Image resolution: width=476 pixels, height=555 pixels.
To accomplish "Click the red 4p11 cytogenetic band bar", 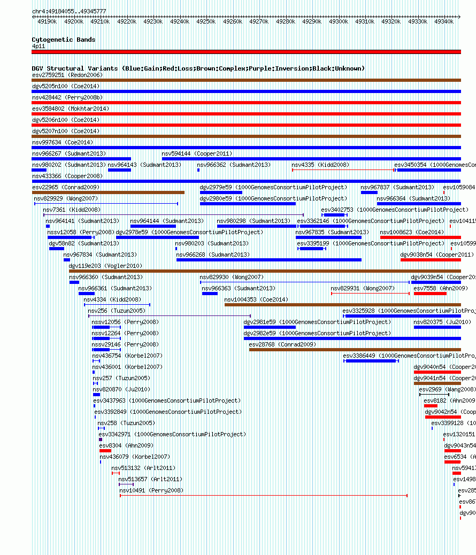I will [x=246, y=52].
